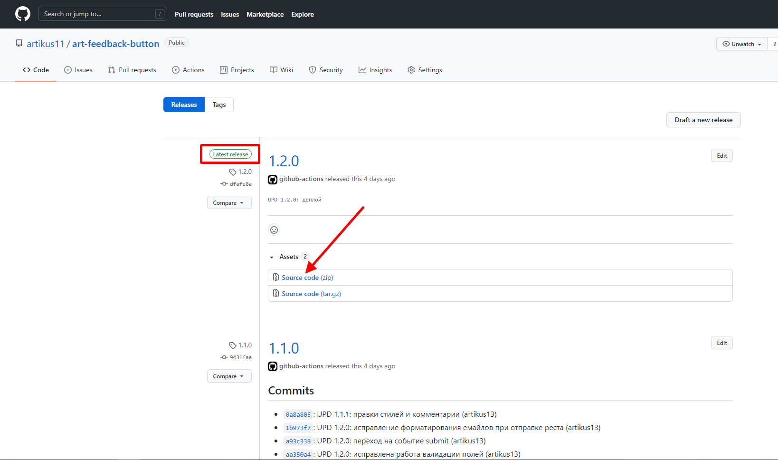The height and width of the screenshot is (460, 778).
Task: Expand the Unwatch dropdown
Action: [x=742, y=44]
